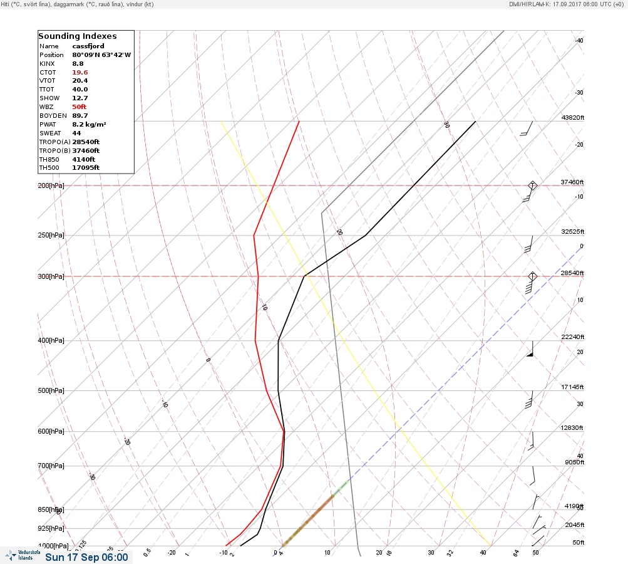Click the 43820ft height label
Screen dimensions: 628x564
pyautogui.click(x=572, y=117)
